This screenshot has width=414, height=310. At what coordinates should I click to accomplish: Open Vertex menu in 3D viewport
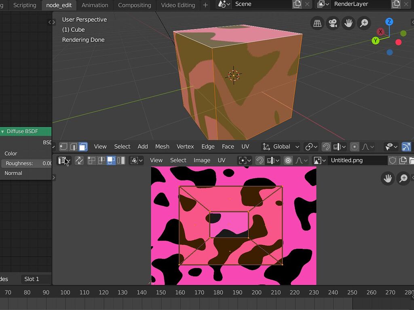coord(185,147)
